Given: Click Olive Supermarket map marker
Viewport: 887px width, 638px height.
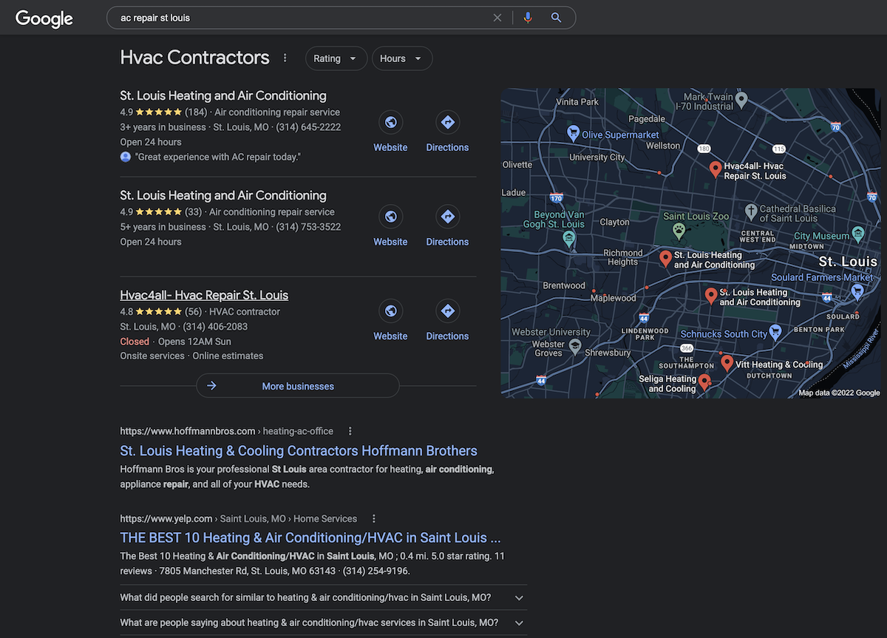Looking at the screenshot, I should 572,132.
